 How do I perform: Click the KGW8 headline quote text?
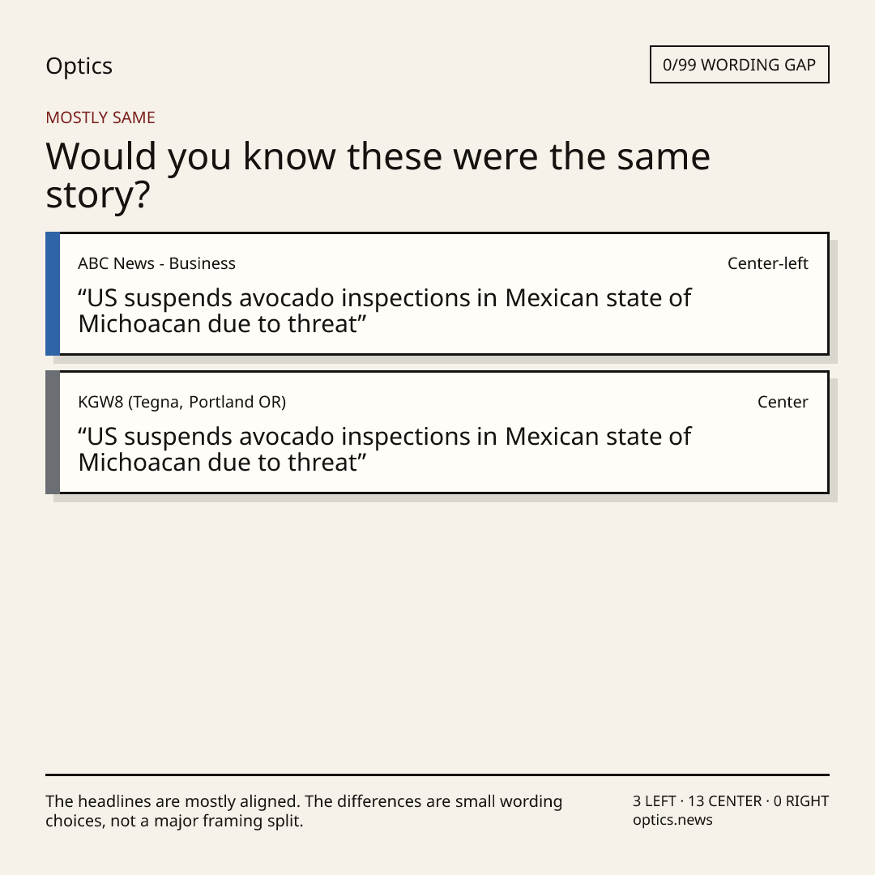[385, 449]
